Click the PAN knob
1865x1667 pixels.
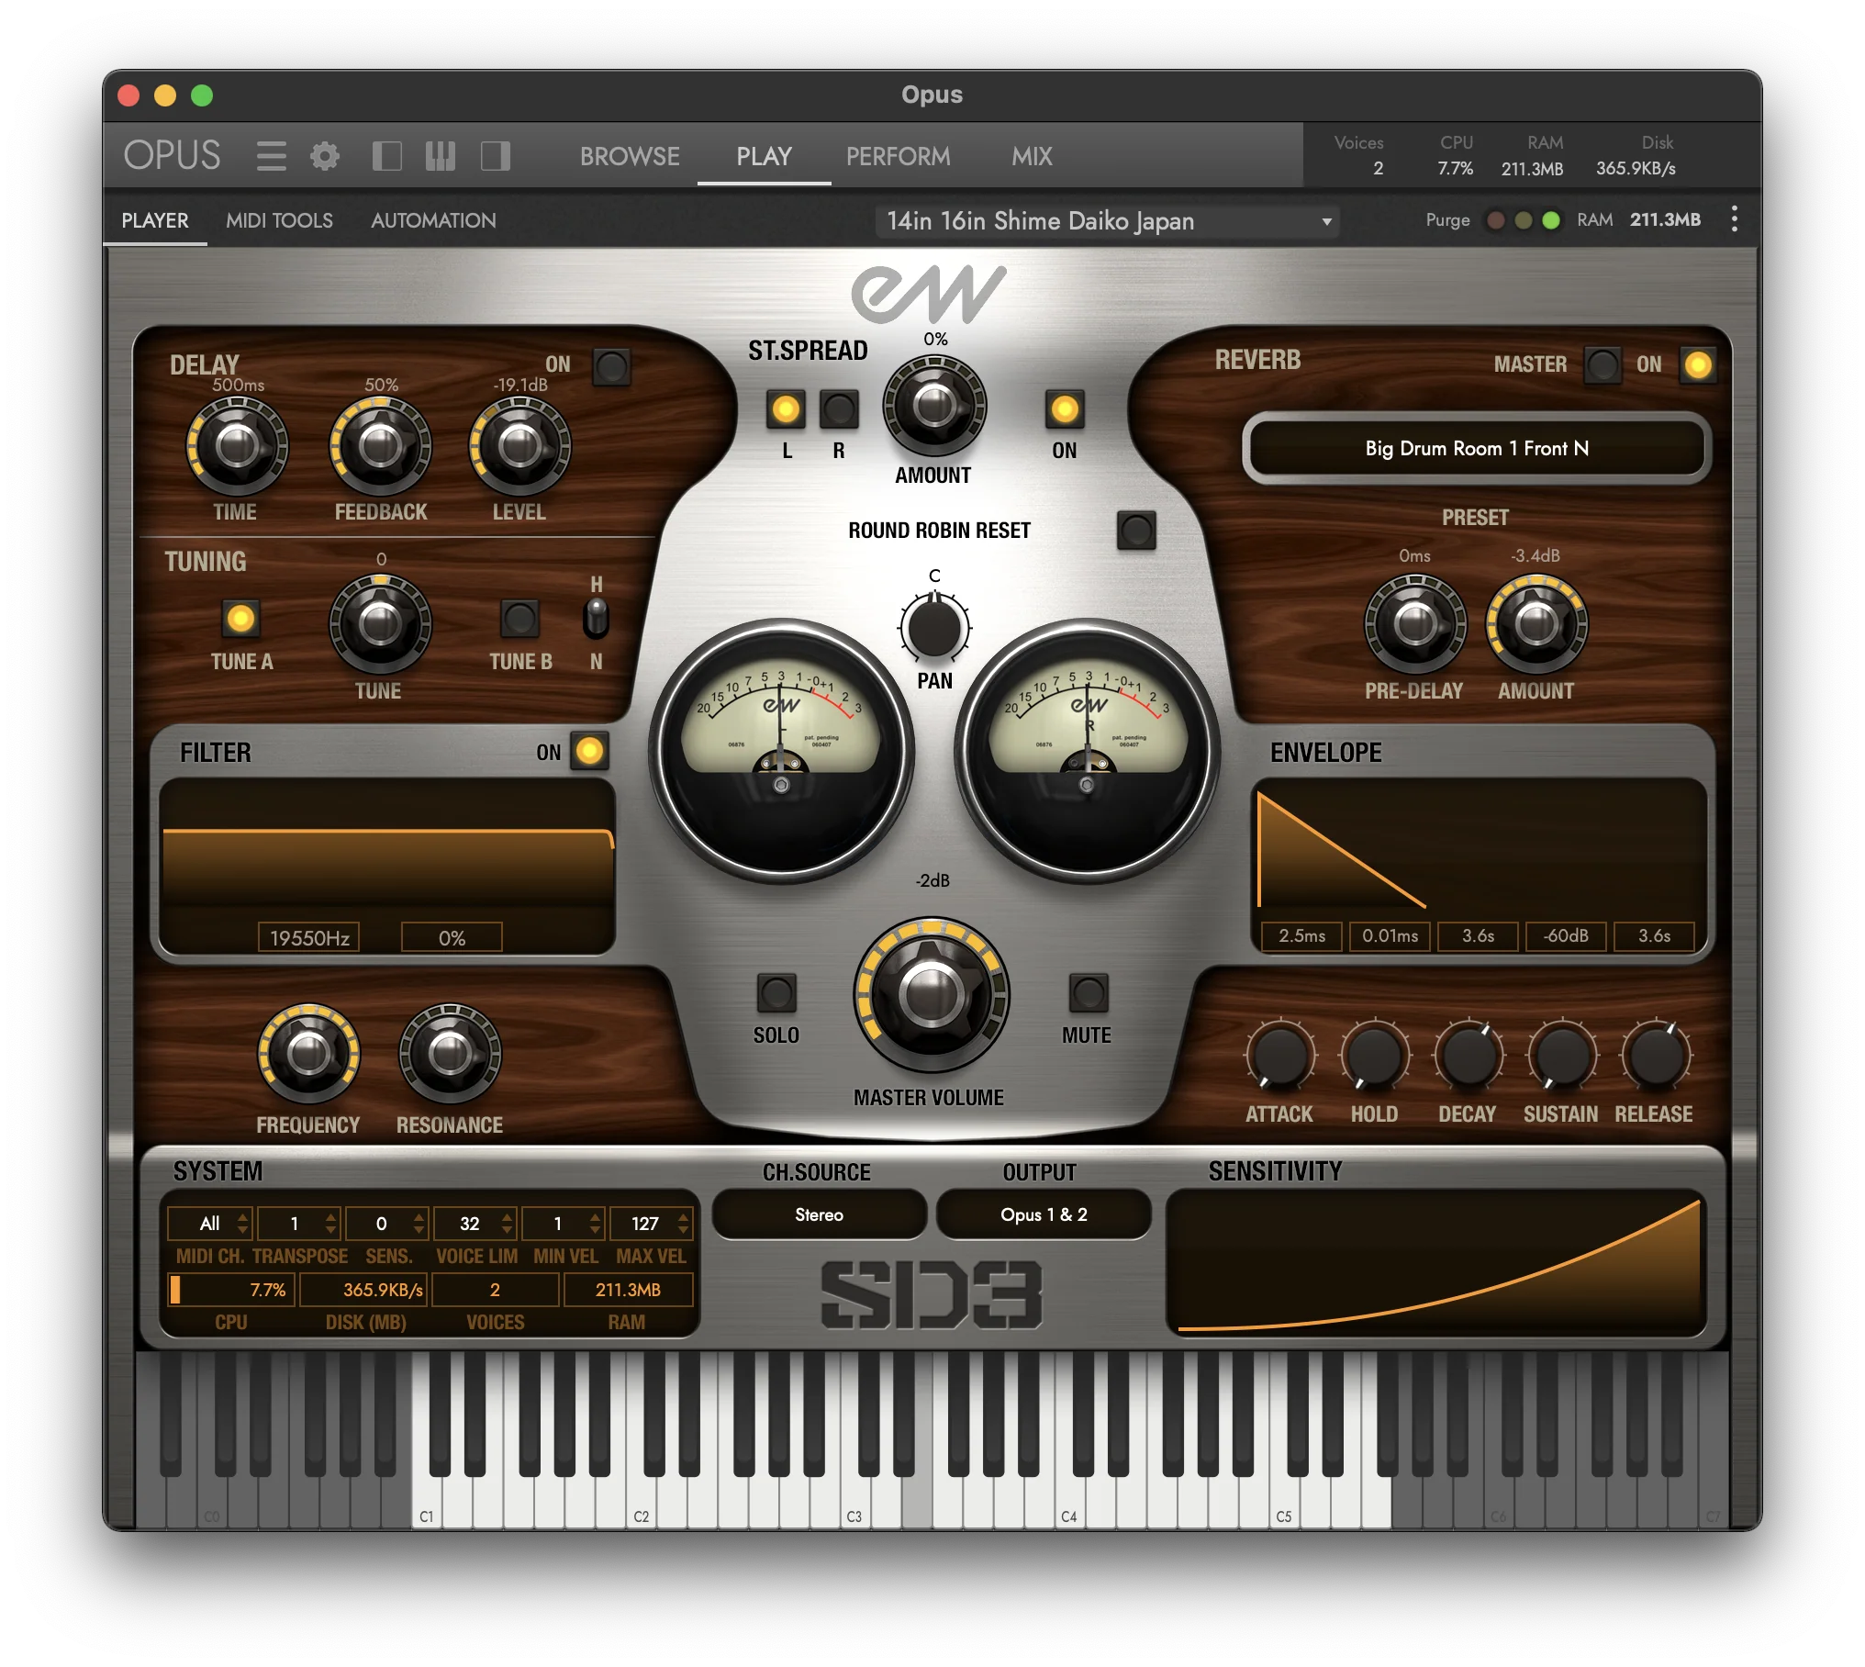click(934, 628)
